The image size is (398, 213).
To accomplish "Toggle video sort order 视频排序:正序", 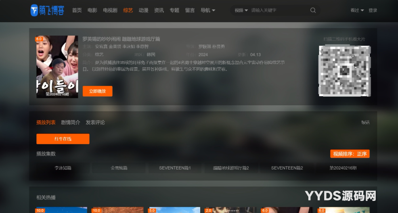I will [350, 154].
